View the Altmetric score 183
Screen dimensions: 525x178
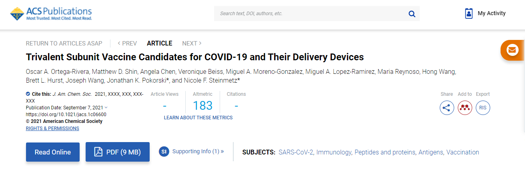click(x=203, y=106)
